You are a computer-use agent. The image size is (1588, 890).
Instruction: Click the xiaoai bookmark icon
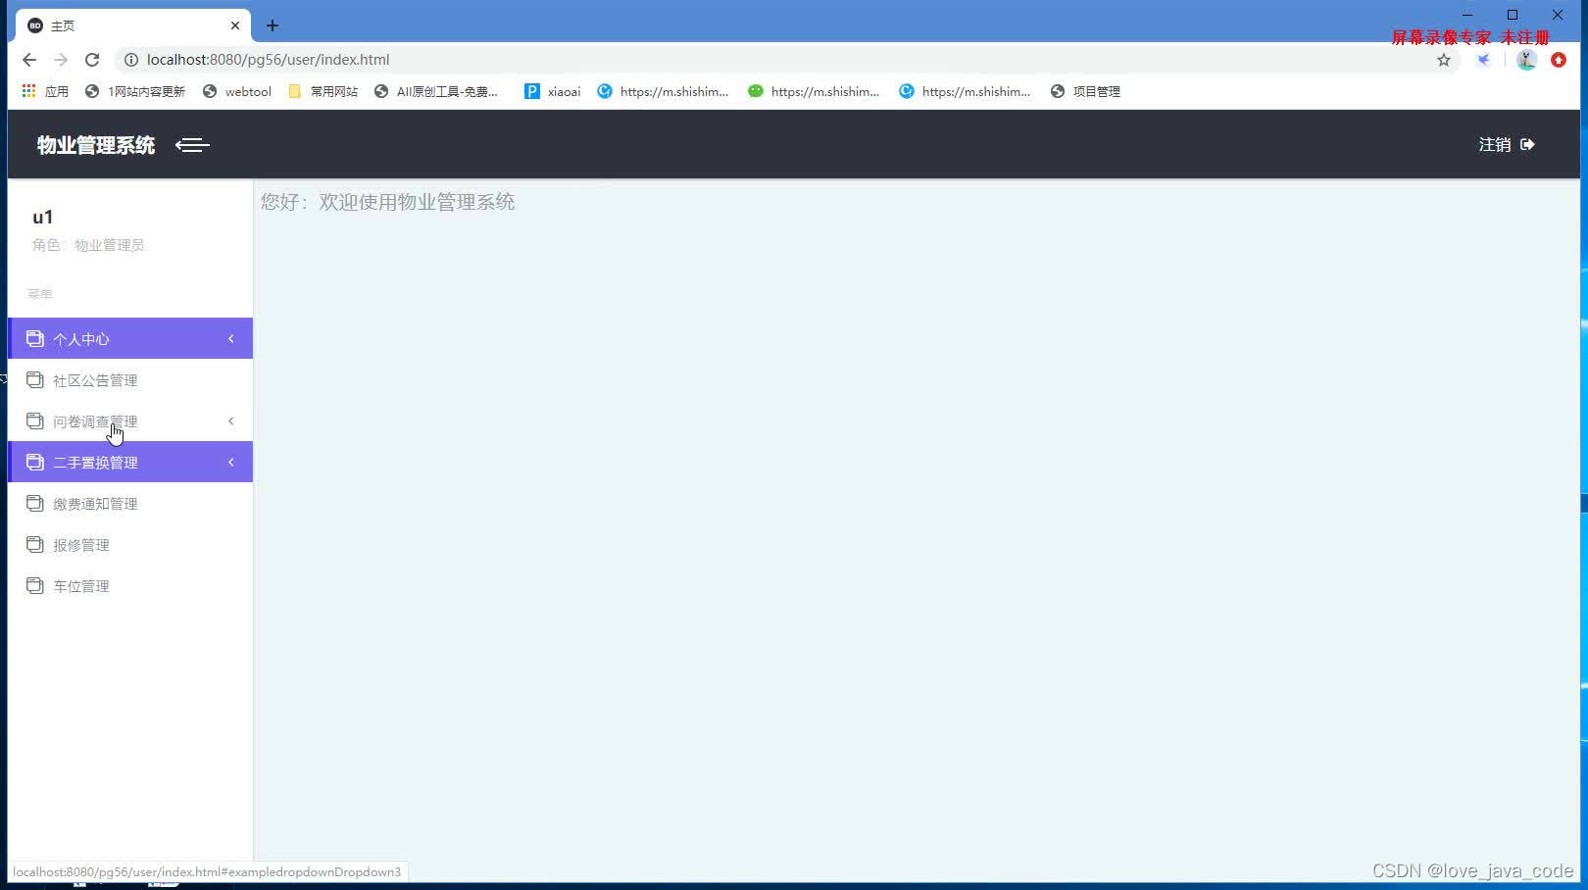(531, 90)
